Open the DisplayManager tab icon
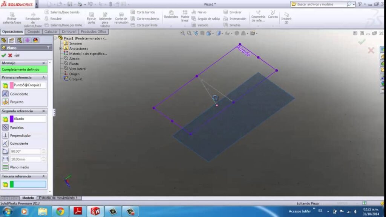The image size is (386, 217). 35,40
